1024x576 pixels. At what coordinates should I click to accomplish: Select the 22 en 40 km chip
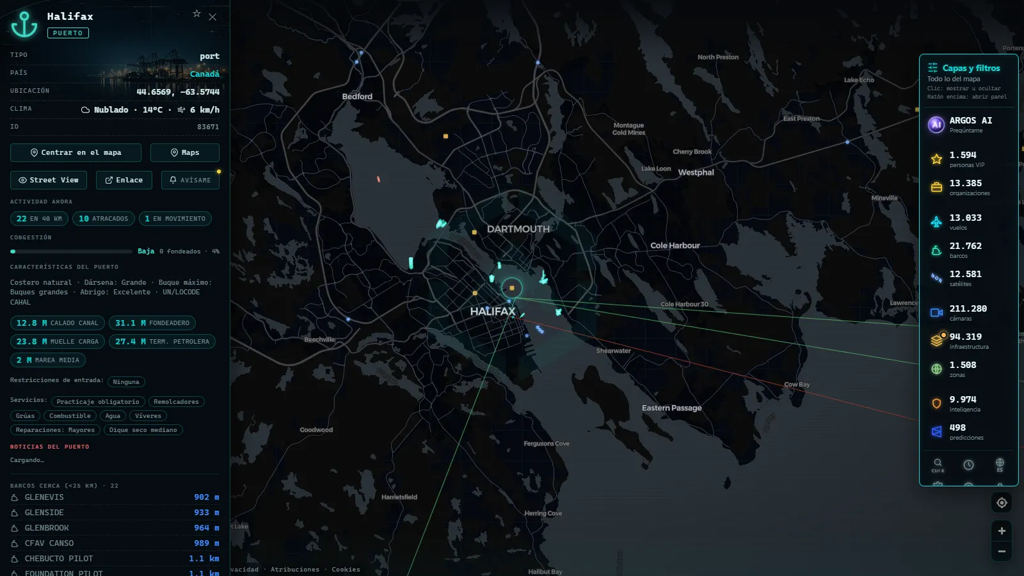click(39, 218)
